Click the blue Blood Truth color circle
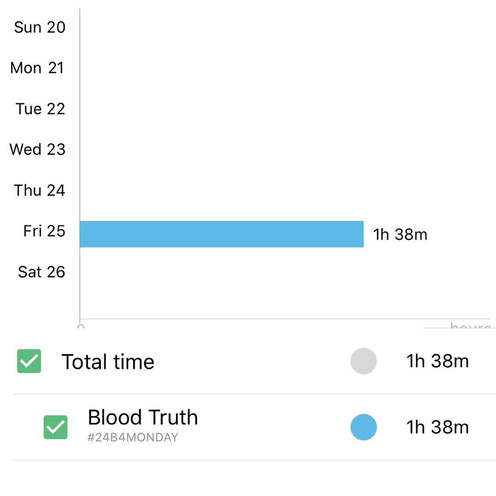The width and height of the screenshot is (496, 496). pos(363,427)
